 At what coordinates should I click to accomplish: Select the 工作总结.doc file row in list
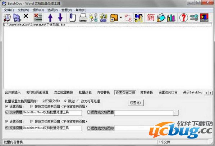(x=107, y=25)
